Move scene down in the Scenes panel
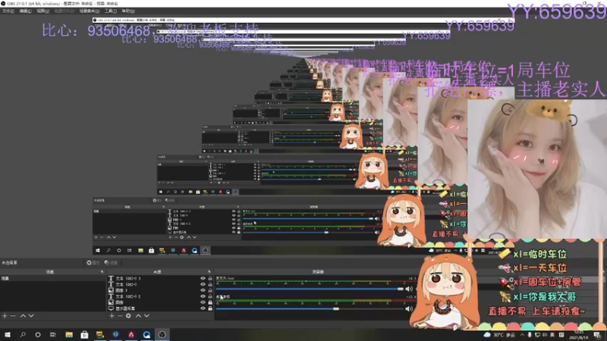 [x=31, y=316]
